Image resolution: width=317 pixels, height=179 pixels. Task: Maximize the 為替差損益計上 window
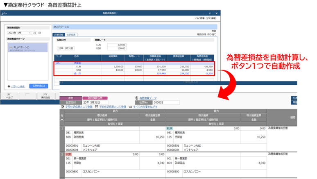(x=210, y=14)
